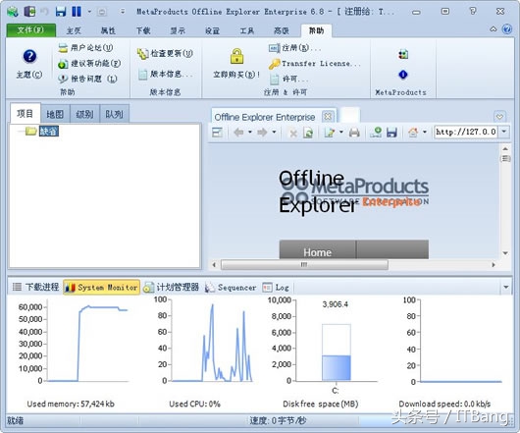Click the browser save disk icon
This screenshot has height=433, width=520.
(x=391, y=133)
